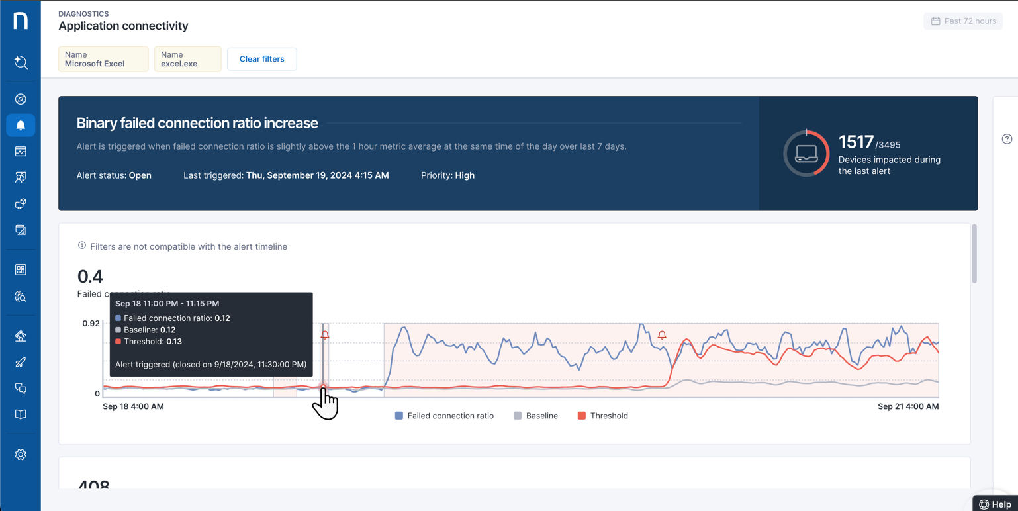Click the rocket icon in the sidebar
The height and width of the screenshot is (511, 1018).
[x=21, y=362]
